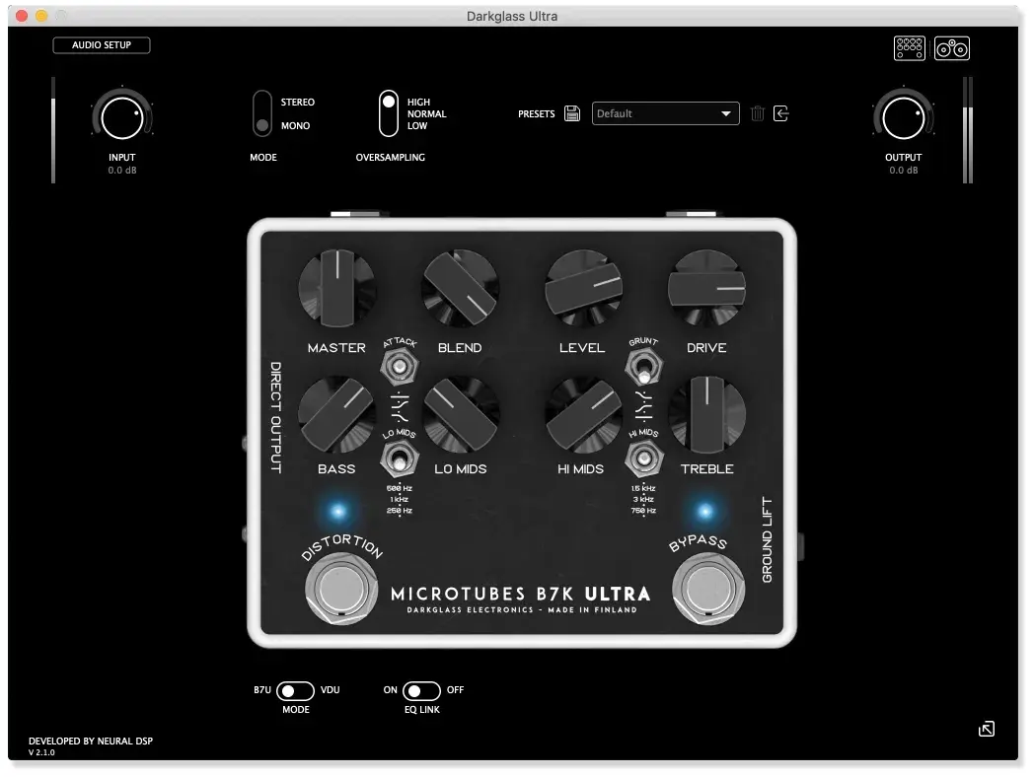Viewport: 1034px width, 777px height.
Task: Click the B7U mode label
Action: (262, 690)
